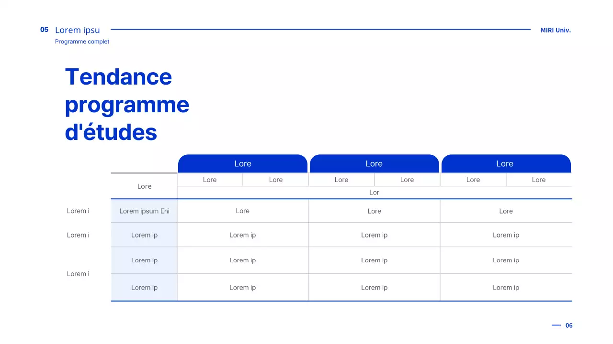This screenshot has height=344, width=613.
Task: Click the page number "06" in footer
Action: [x=569, y=325]
